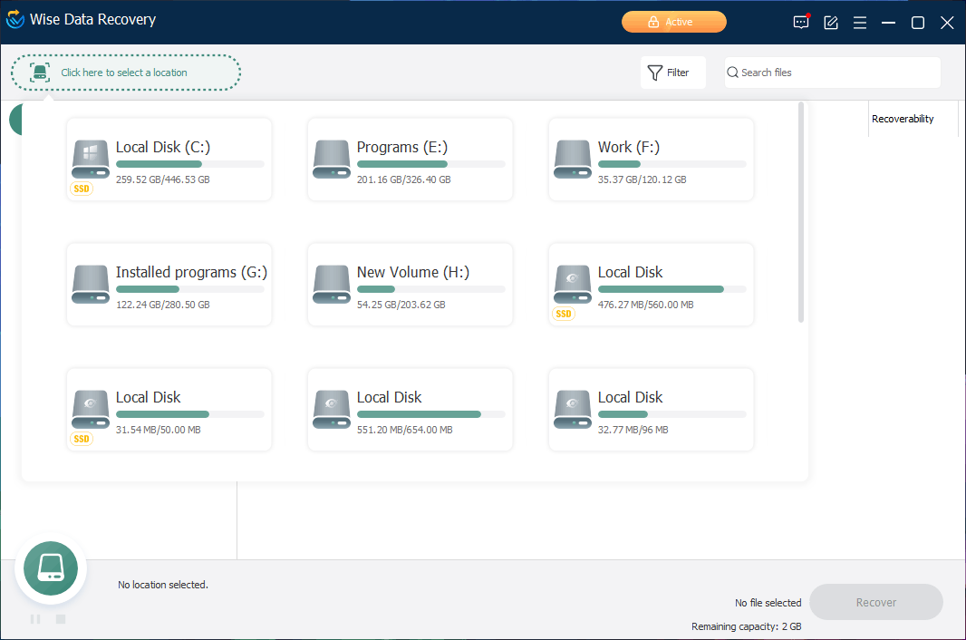
Task: Click '32.77 MB/96 MB' size text
Action: tap(633, 431)
